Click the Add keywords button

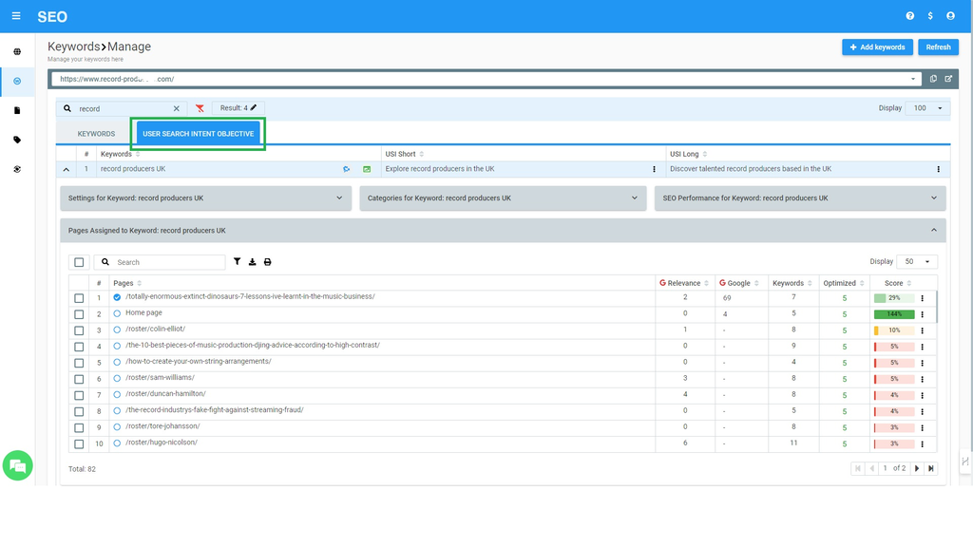[x=877, y=47]
